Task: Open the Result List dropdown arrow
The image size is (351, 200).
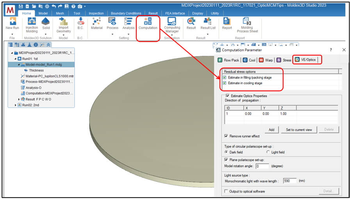Action: coord(208,34)
